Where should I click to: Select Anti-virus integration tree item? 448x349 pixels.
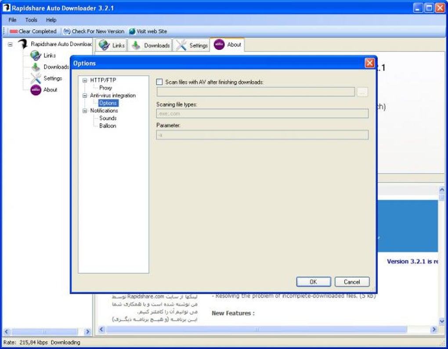click(113, 96)
